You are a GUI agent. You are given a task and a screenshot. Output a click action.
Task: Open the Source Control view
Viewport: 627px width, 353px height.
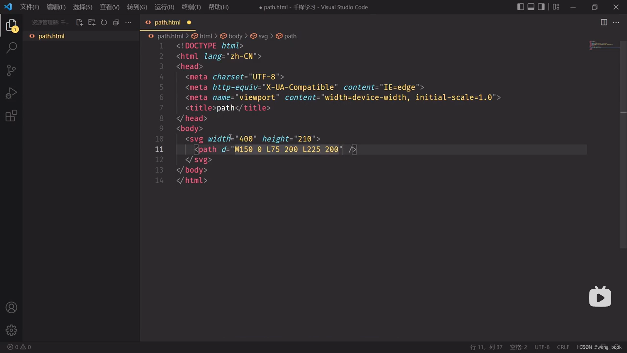click(11, 70)
